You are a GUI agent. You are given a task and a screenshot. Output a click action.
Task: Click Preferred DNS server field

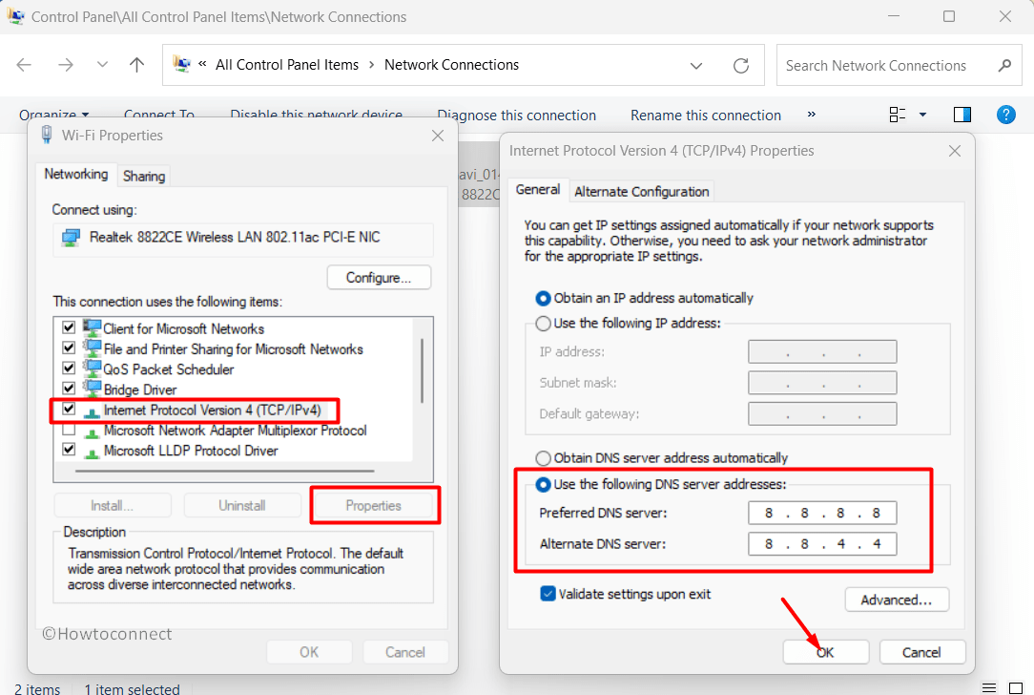pos(822,513)
